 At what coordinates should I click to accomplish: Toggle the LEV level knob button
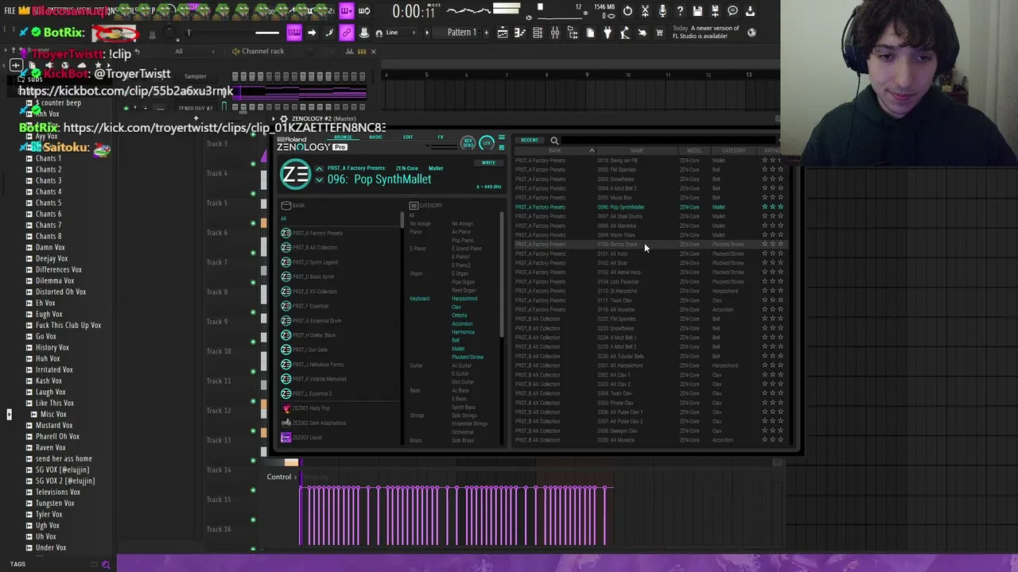pos(488,142)
